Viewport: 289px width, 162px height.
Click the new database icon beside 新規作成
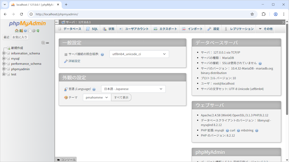pyautogui.click(x=8, y=48)
